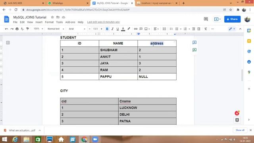Viewport: 254px width, 143px height.
Task: Decrease font size with minus button
Action: [x=90, y=29]
